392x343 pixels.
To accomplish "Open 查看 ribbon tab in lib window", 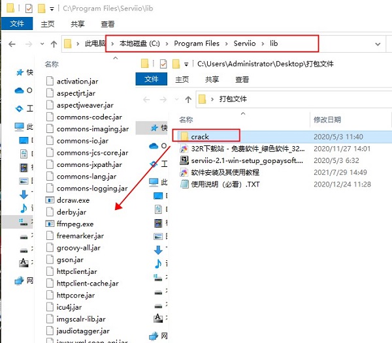I will tap(108, 24).
